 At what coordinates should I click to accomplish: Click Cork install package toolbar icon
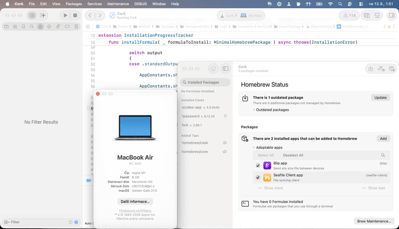click(392, 69)
